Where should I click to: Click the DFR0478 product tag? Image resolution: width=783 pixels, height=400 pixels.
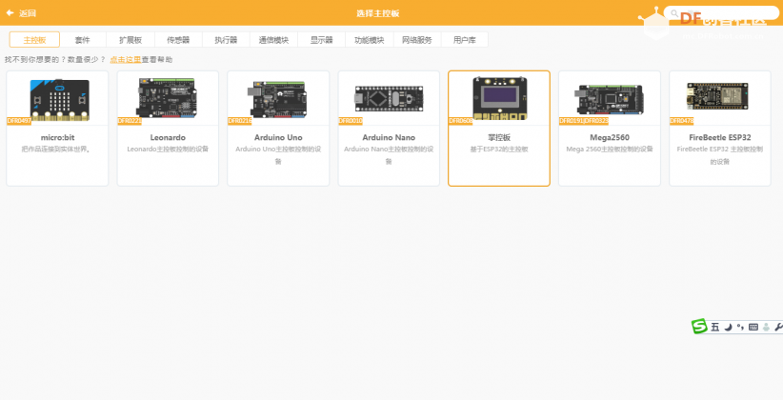(x=682, y=121)
